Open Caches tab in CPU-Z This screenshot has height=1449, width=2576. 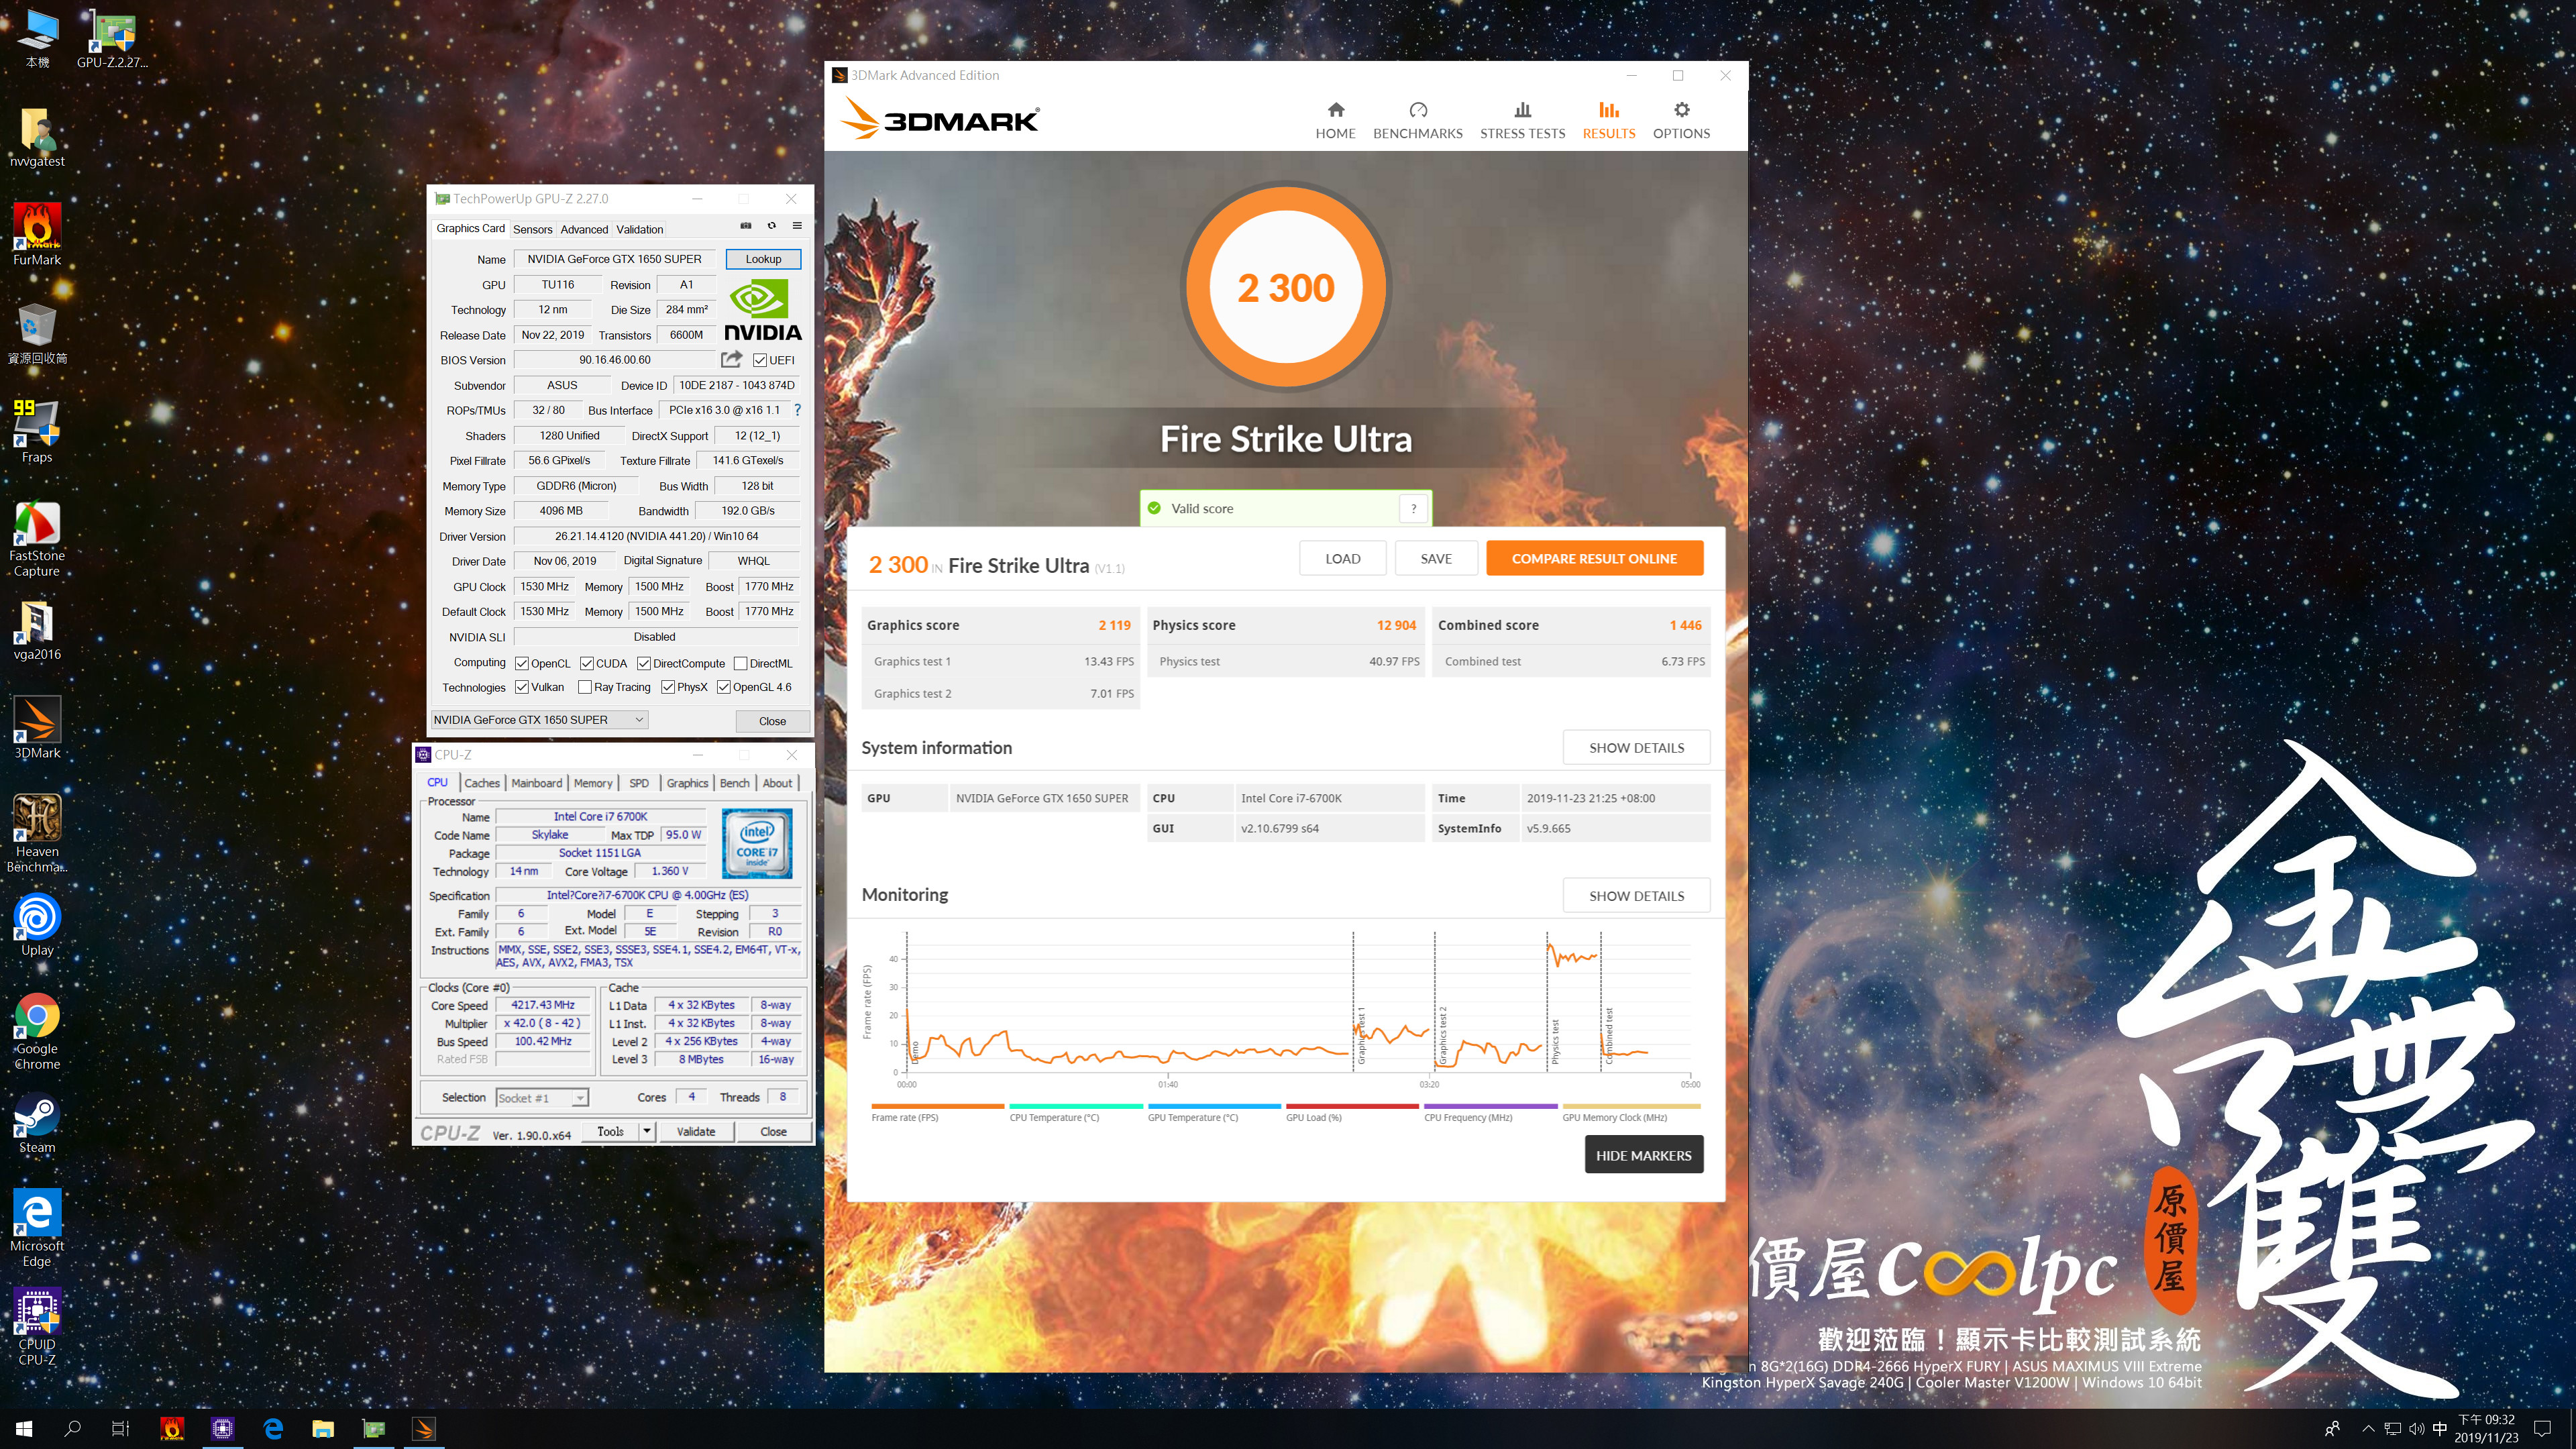[481, 783]
